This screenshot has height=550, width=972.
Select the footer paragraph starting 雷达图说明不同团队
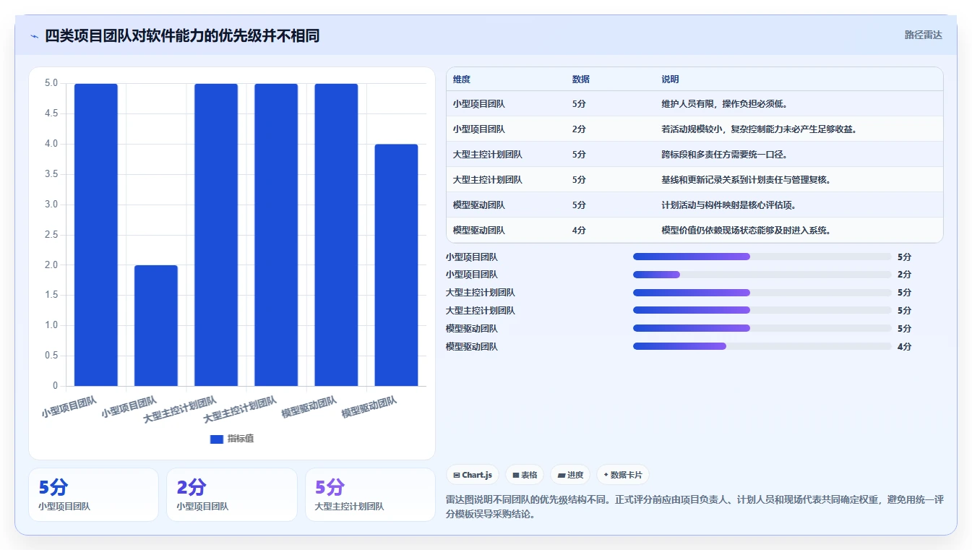click(694, 507)
